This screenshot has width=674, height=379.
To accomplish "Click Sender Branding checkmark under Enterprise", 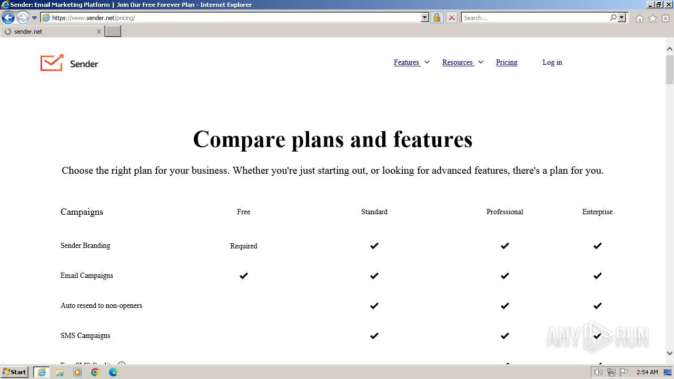I will pyautogui.click(x=598, y=246).
